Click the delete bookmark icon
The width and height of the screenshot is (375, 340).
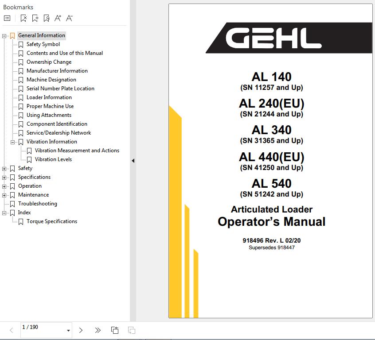(x=23, y=18)
